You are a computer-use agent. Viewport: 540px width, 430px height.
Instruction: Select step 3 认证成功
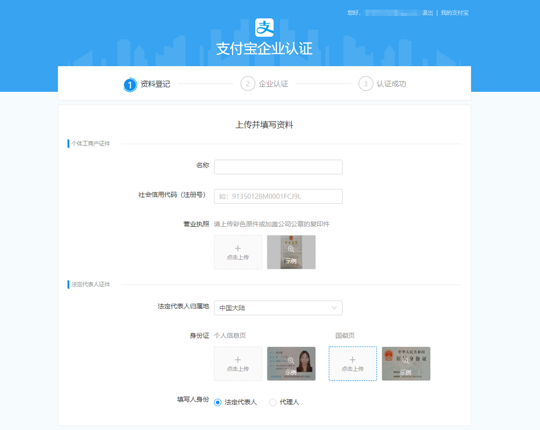[382, 83]
